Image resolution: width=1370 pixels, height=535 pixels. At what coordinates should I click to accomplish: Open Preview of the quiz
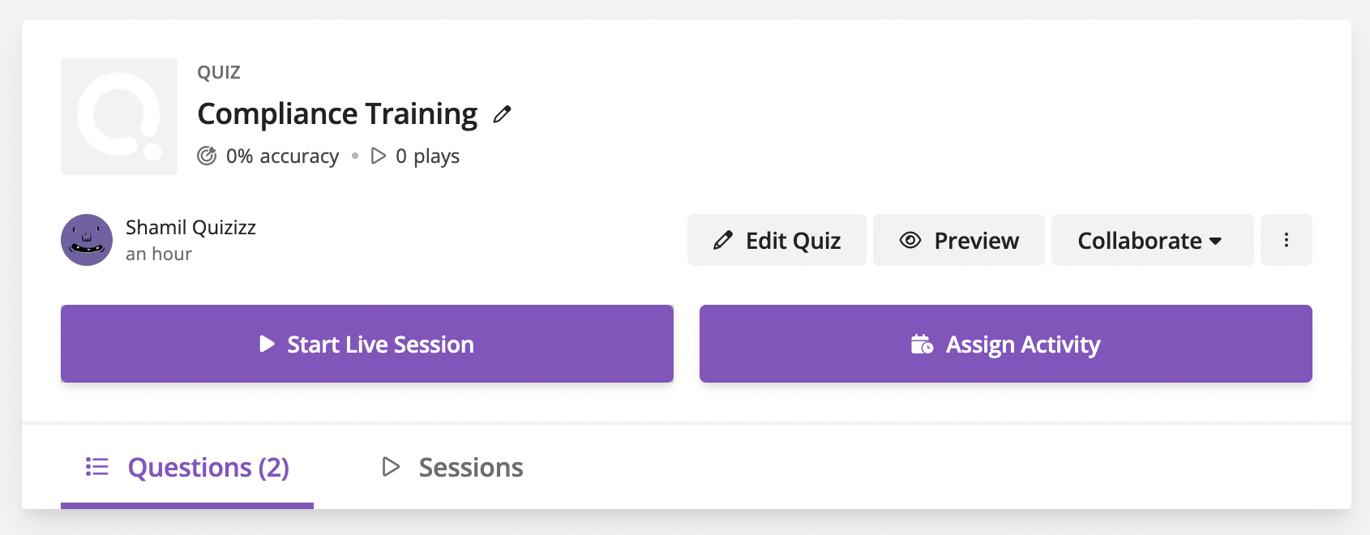[959, 240]
